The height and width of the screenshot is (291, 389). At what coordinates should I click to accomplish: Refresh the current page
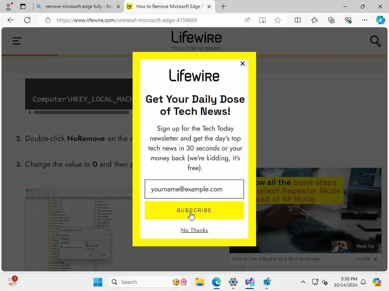tap(27, 20)
